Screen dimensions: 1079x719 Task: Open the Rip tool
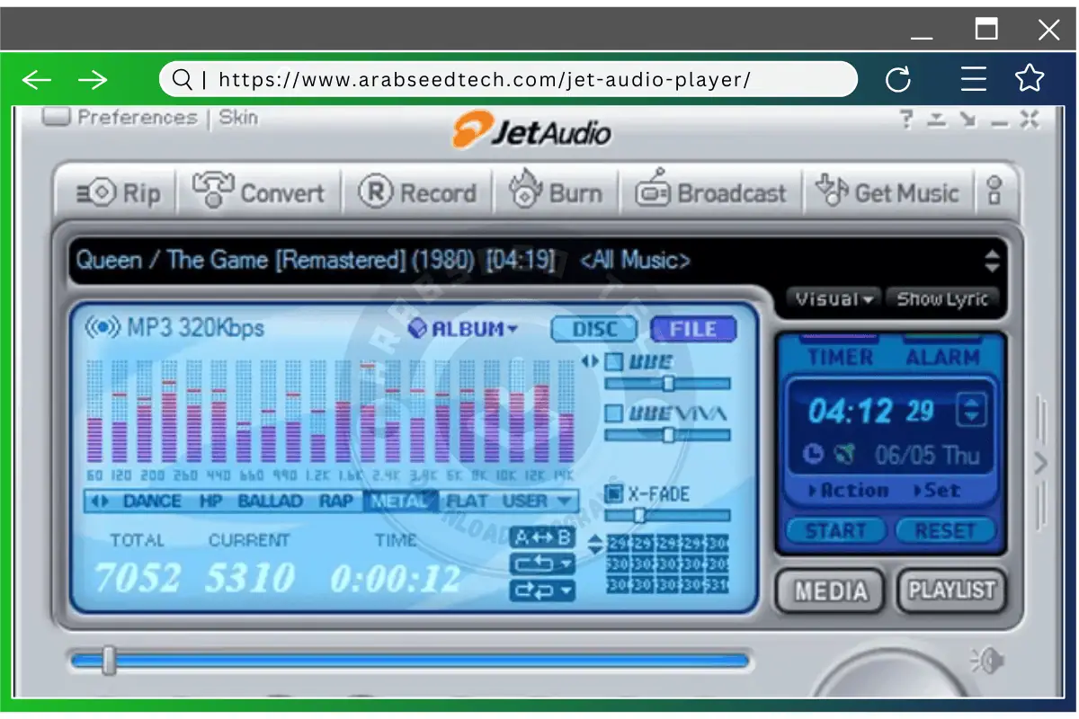pos(115,191)
